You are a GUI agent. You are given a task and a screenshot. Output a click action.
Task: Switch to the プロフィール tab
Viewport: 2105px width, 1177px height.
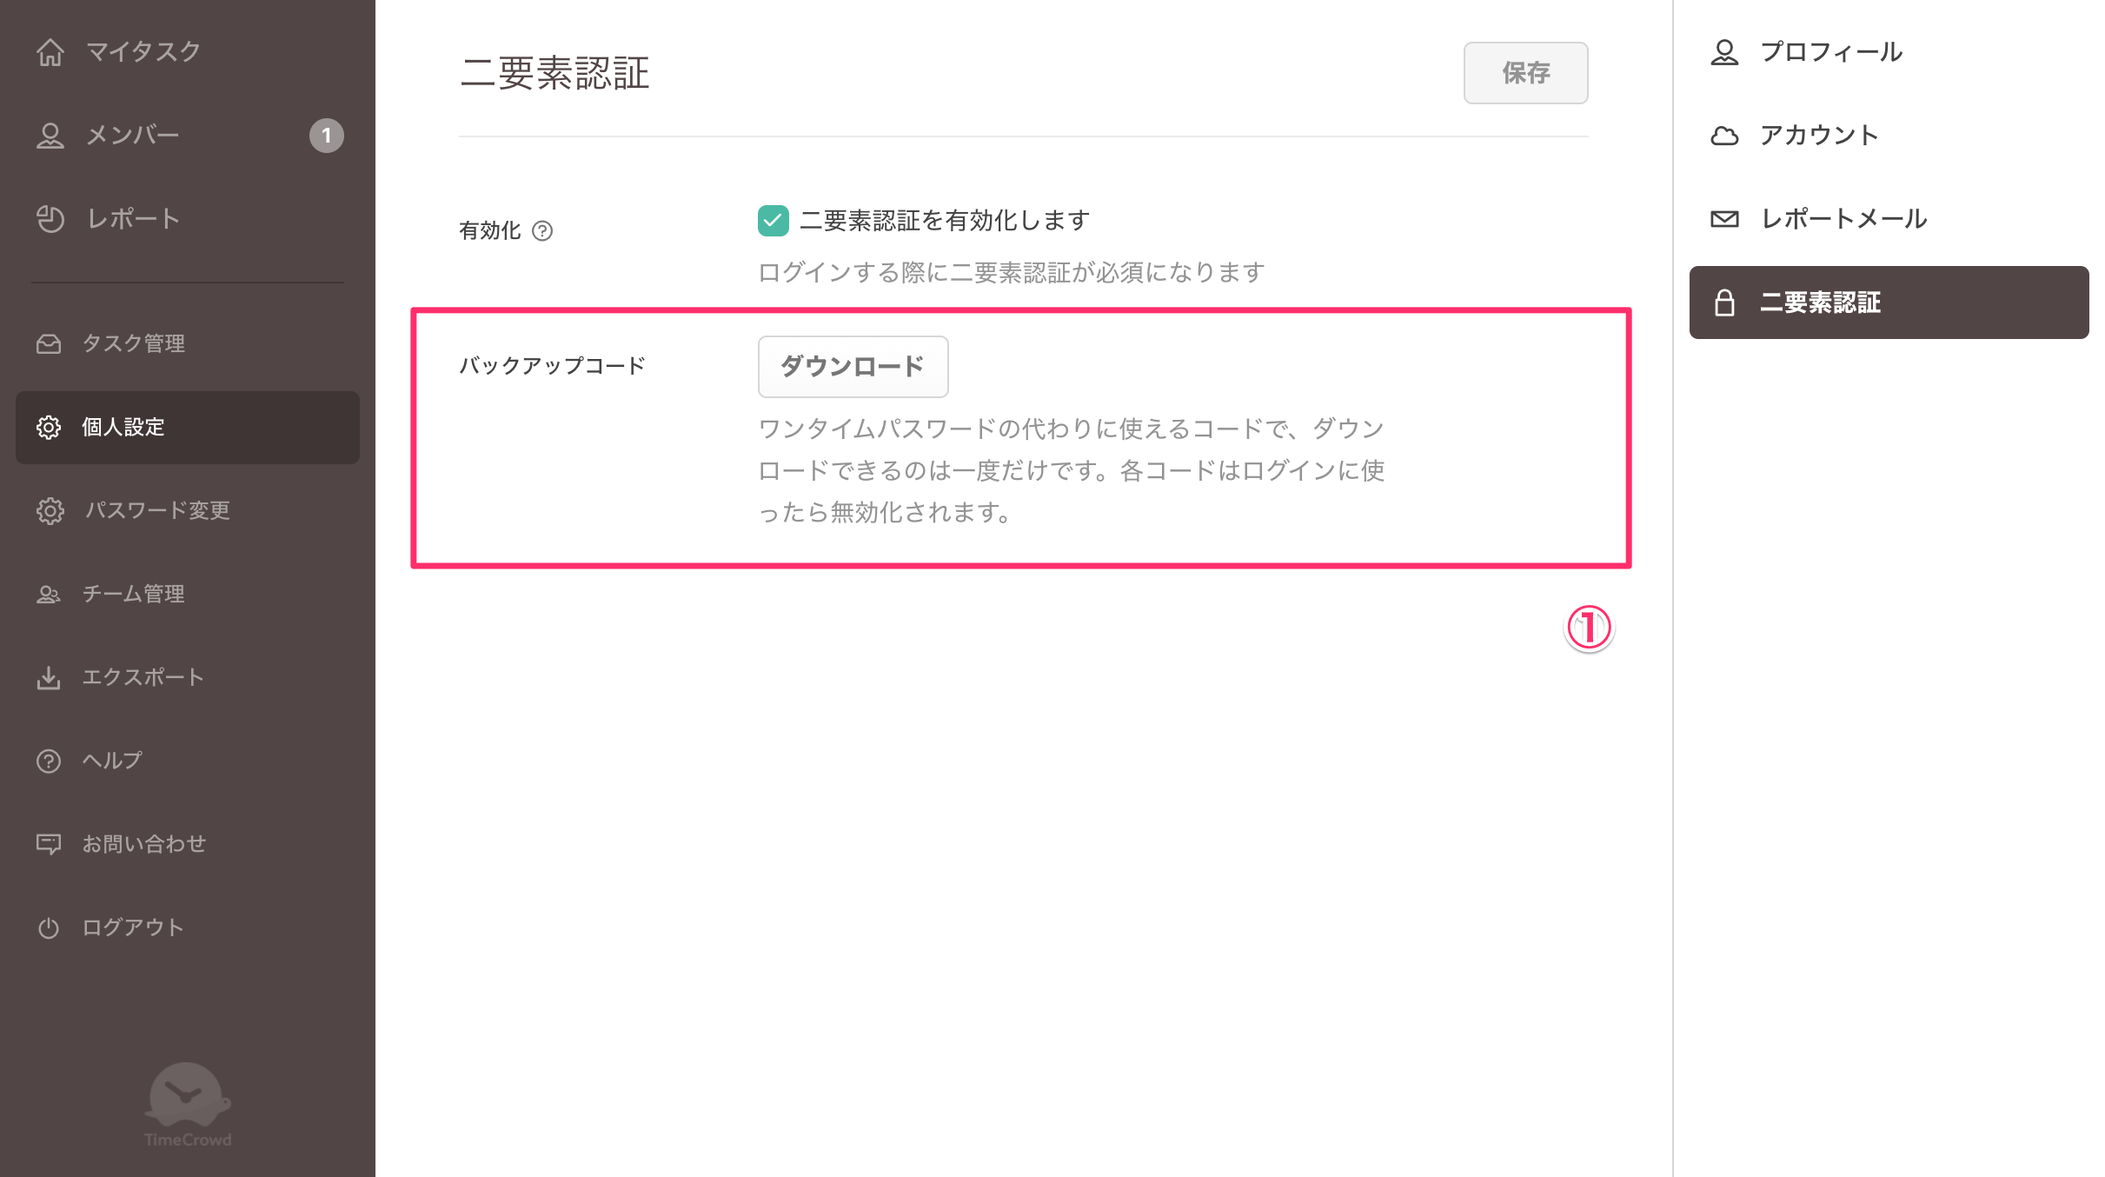click(x=1830, y=51)
